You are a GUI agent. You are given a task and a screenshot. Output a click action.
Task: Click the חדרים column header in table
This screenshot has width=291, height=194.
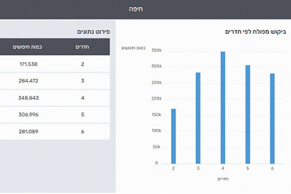[82, 47]
